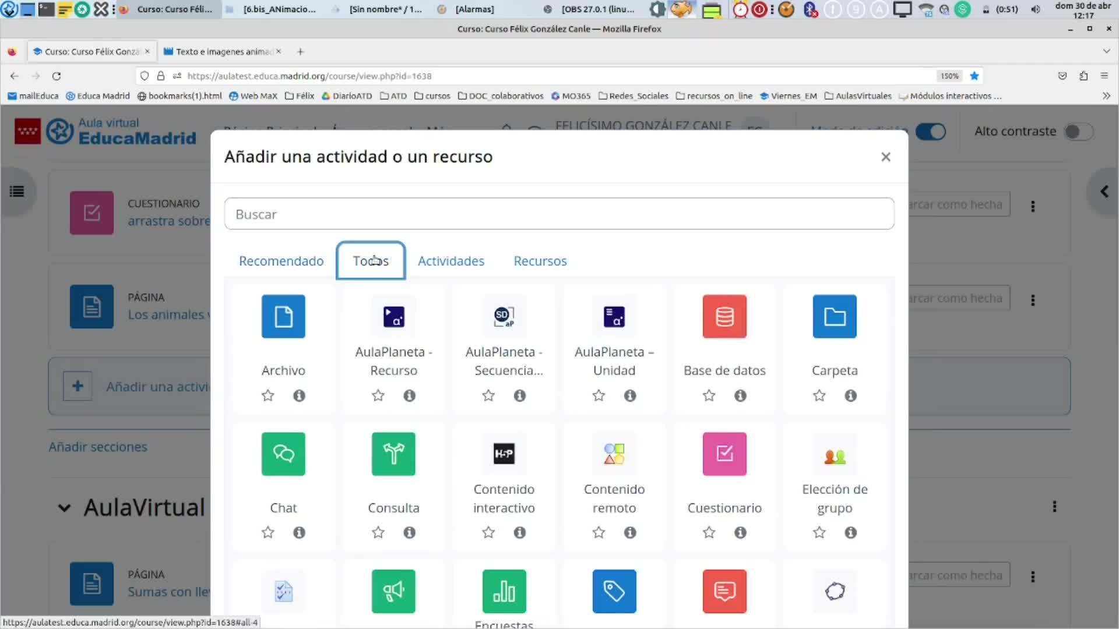The image size is (1119, 629).
Task: Expand hidden bookmarks toolbar overflow chevron
Action: pos(1106,96)
